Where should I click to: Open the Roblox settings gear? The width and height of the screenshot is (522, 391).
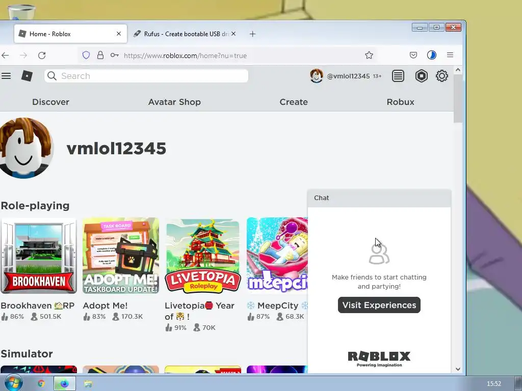pos(442,76)
